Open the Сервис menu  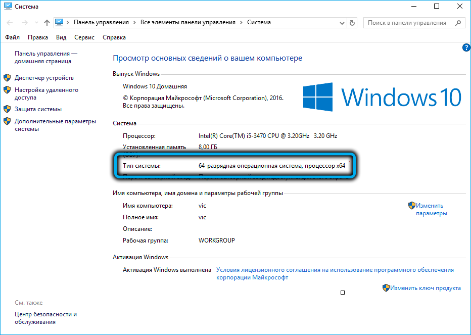point(84,37)
